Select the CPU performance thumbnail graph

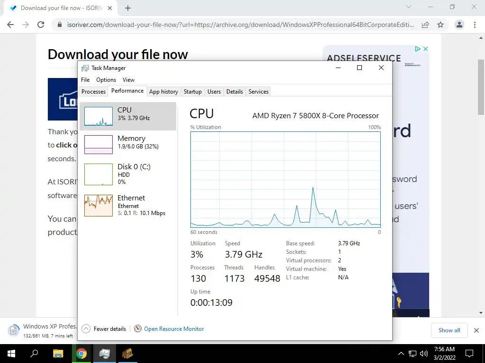click(x=99, y=116)
